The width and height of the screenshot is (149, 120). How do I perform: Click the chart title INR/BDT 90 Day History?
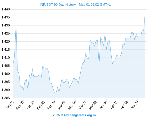pos(75,4)
